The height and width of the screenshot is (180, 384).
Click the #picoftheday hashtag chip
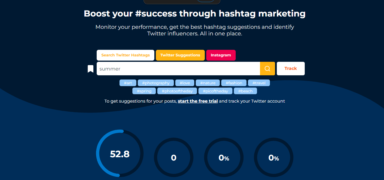tap(215, 91)
